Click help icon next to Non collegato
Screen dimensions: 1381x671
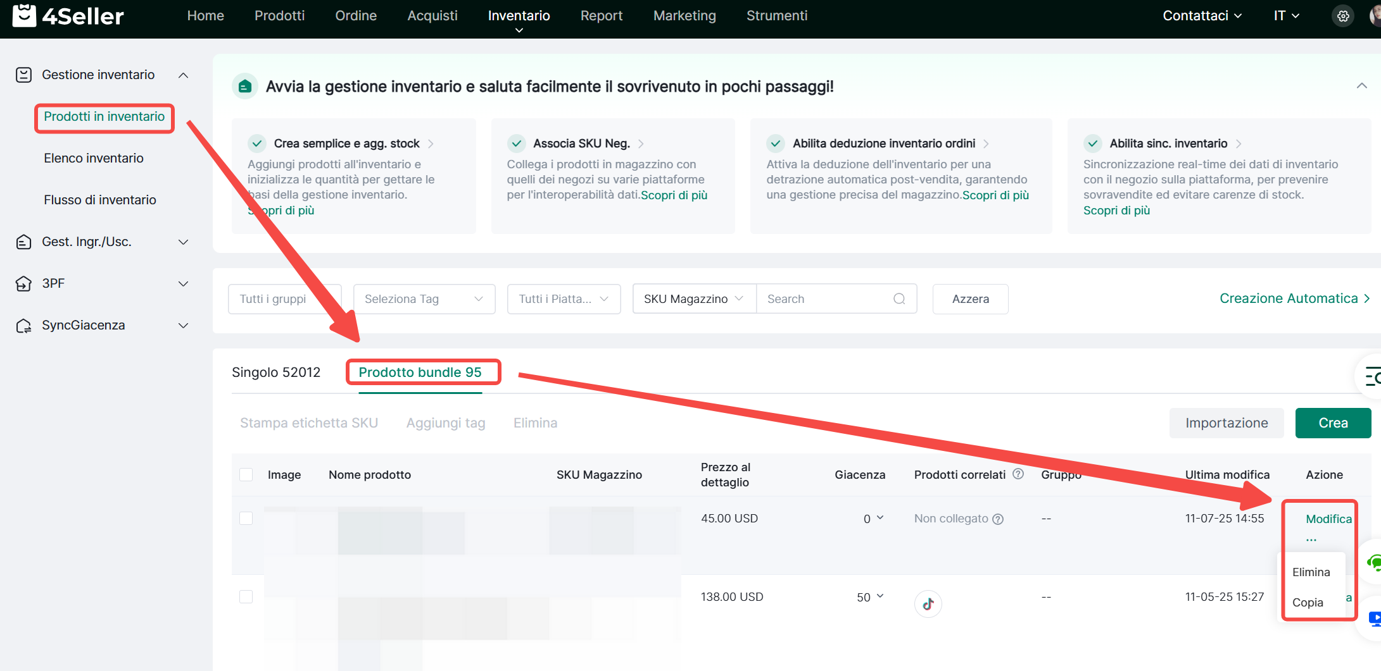pos(998,519)
